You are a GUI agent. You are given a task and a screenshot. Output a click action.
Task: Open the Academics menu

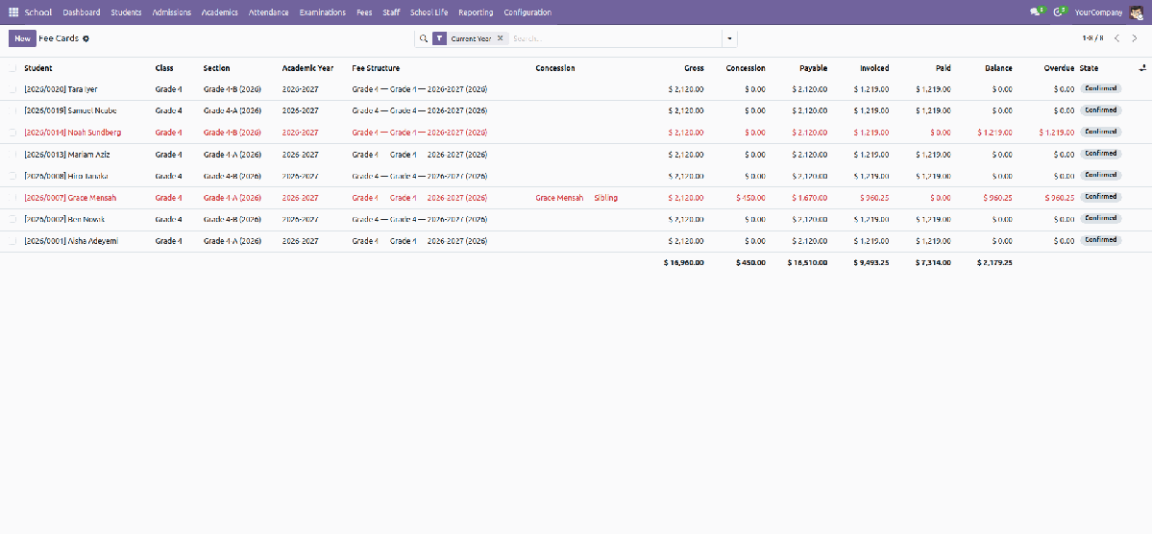[220, 12]
